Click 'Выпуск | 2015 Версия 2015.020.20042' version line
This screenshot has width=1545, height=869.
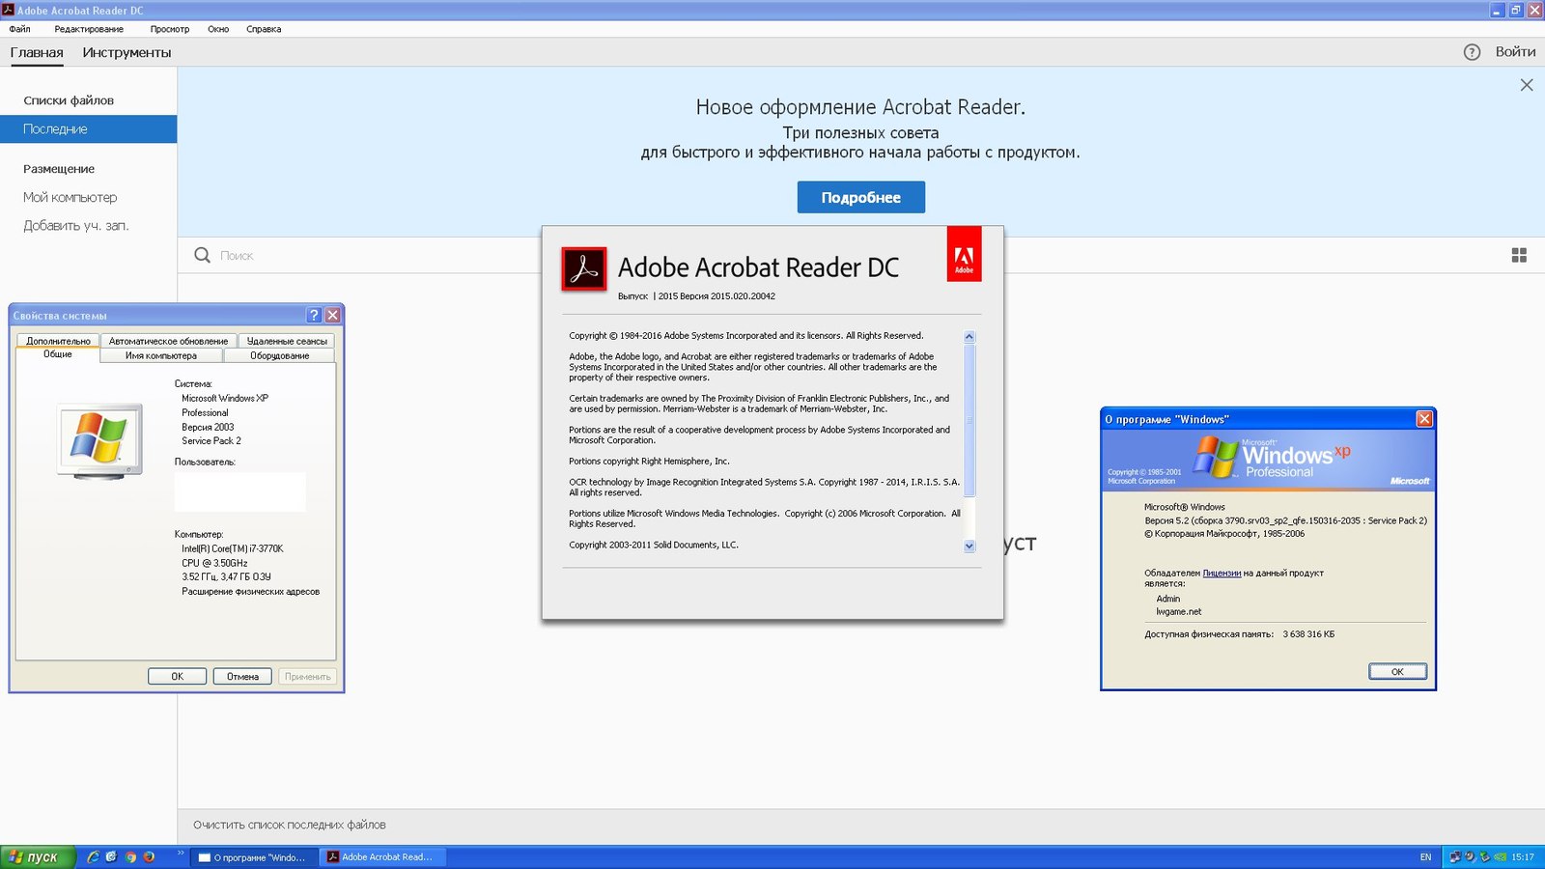point(696,296)
